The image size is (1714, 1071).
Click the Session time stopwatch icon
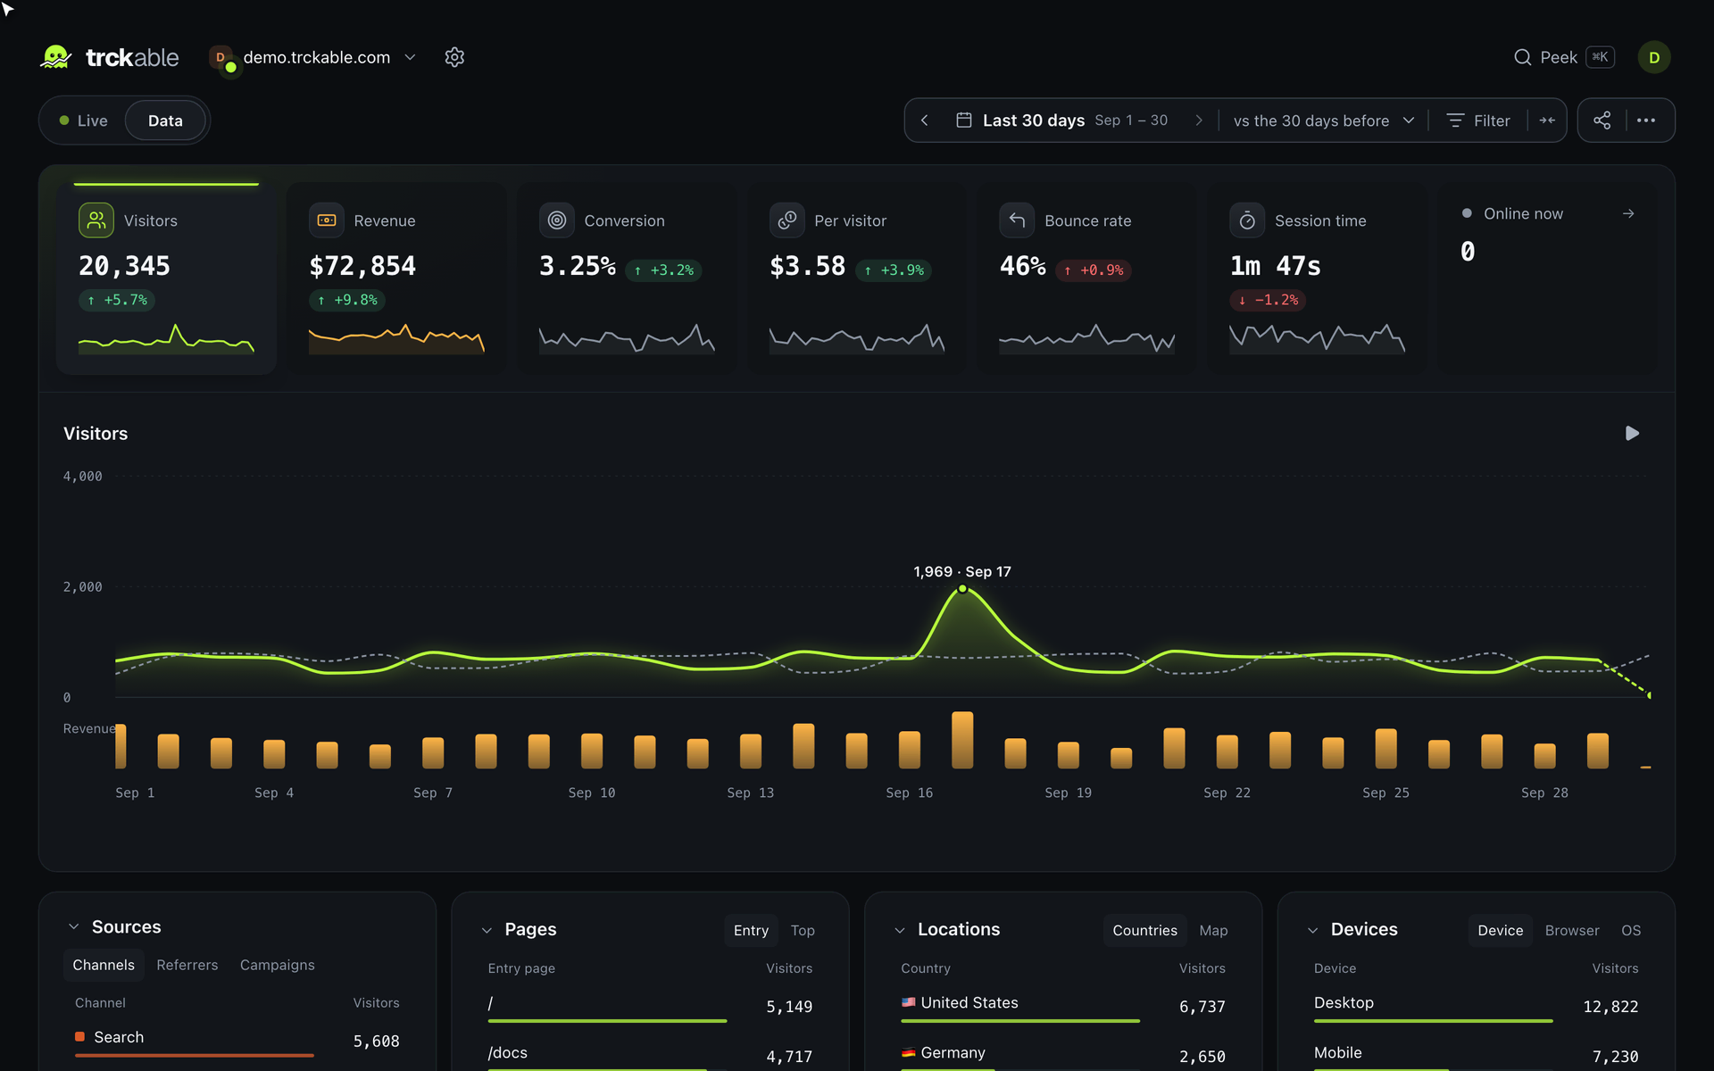click(1247, 220)
